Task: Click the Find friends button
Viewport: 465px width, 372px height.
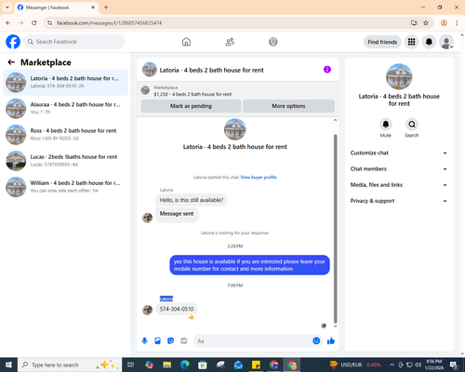Action: coord(382,42)
